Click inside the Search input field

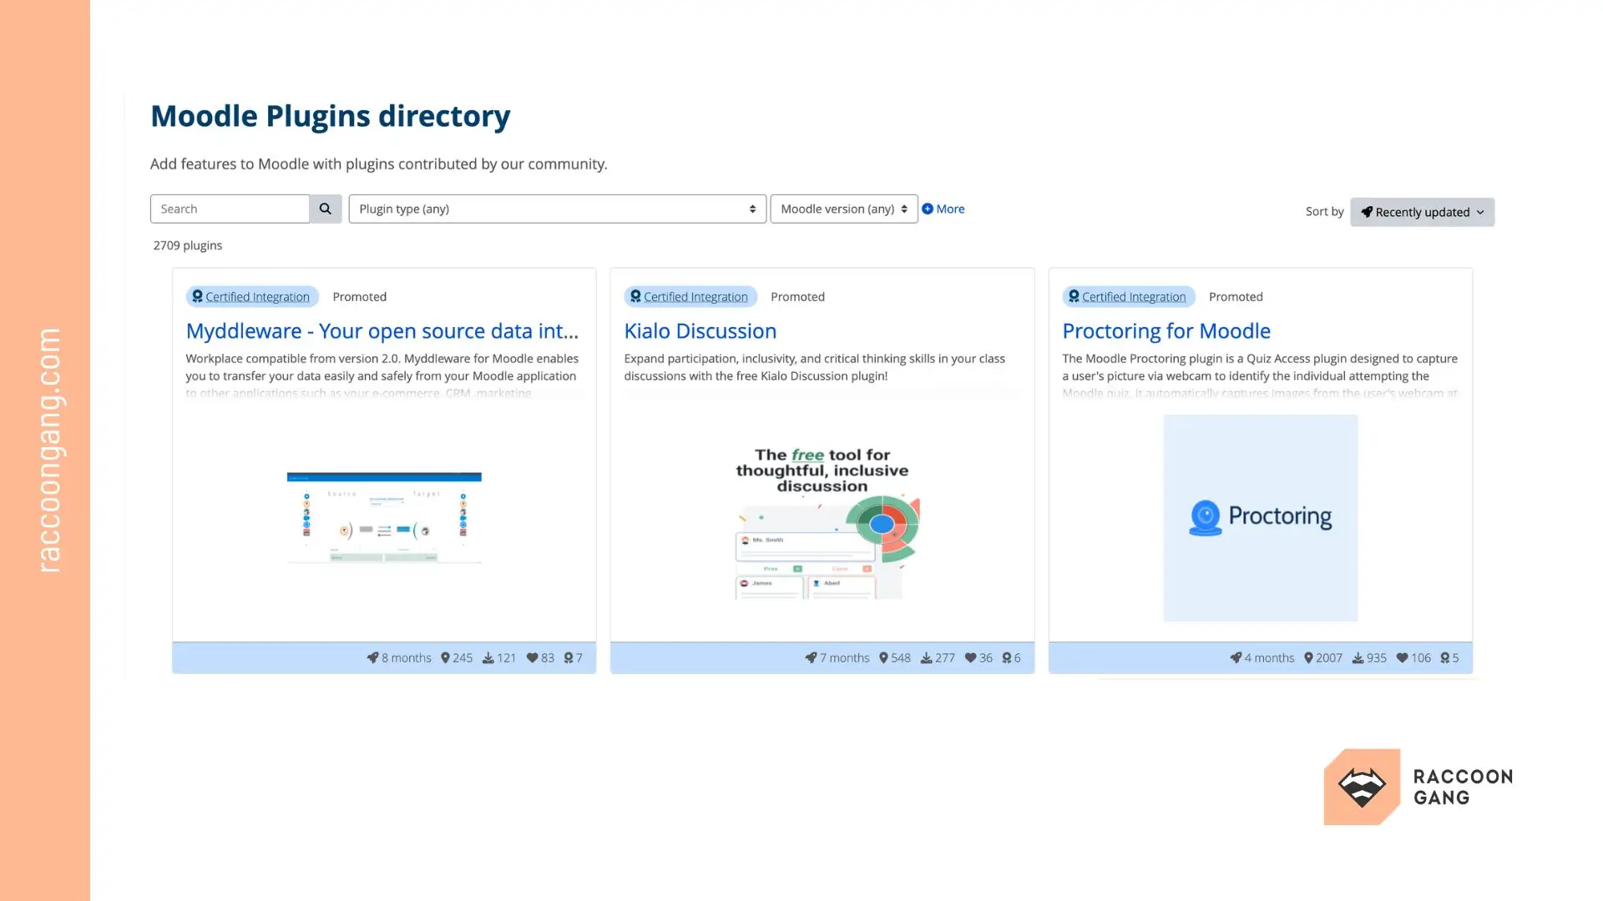point(230,209)
